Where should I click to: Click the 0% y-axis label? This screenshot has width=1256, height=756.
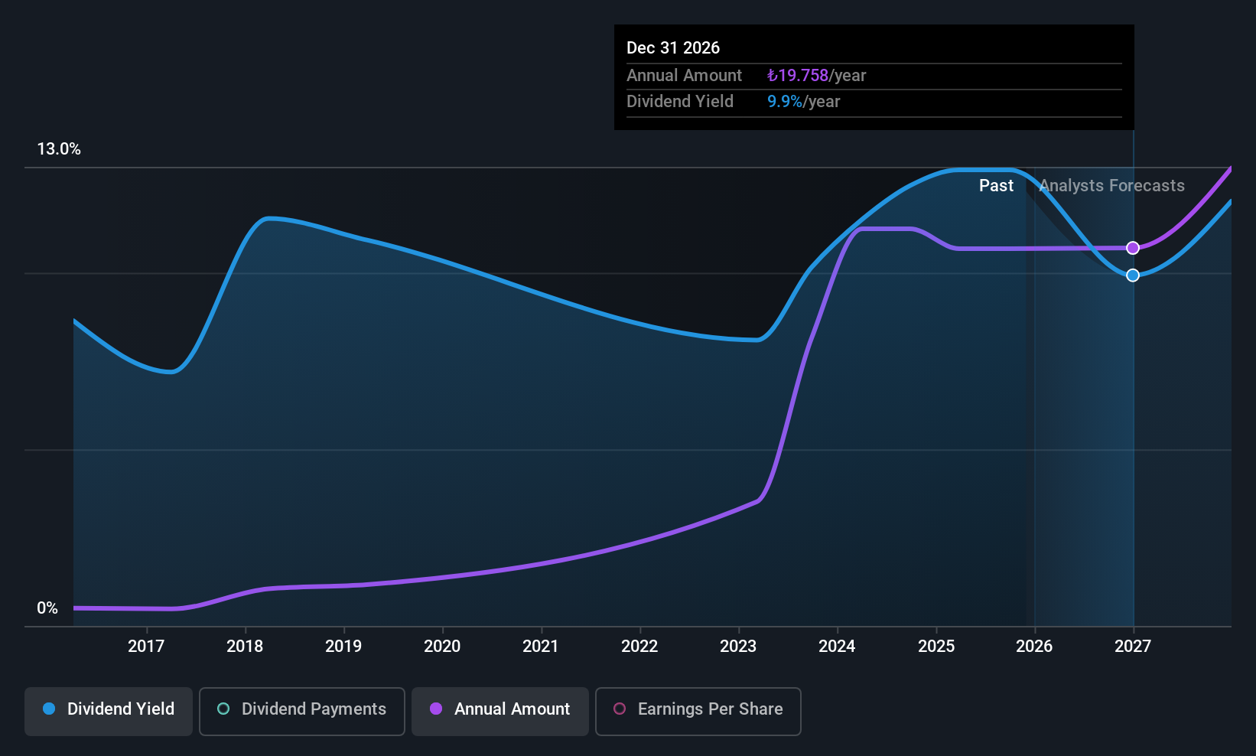[47, 608]
